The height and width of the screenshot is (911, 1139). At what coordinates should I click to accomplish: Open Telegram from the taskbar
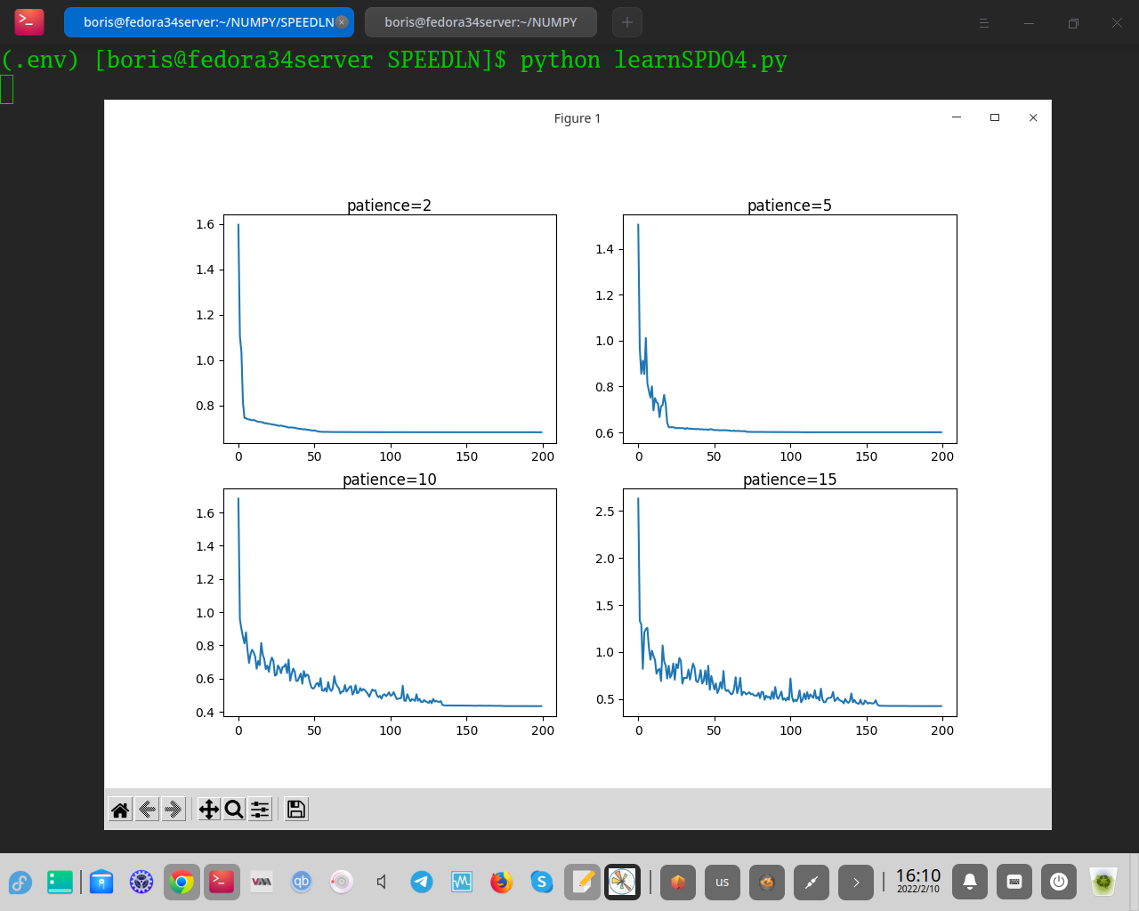tap(422, 882)
